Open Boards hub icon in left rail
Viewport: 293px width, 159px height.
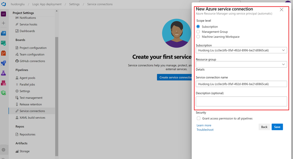3,43
